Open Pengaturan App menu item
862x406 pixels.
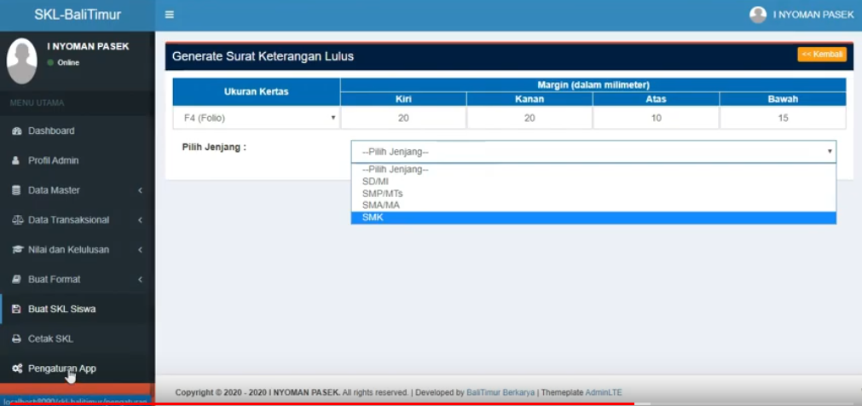[x=78, y=368]
